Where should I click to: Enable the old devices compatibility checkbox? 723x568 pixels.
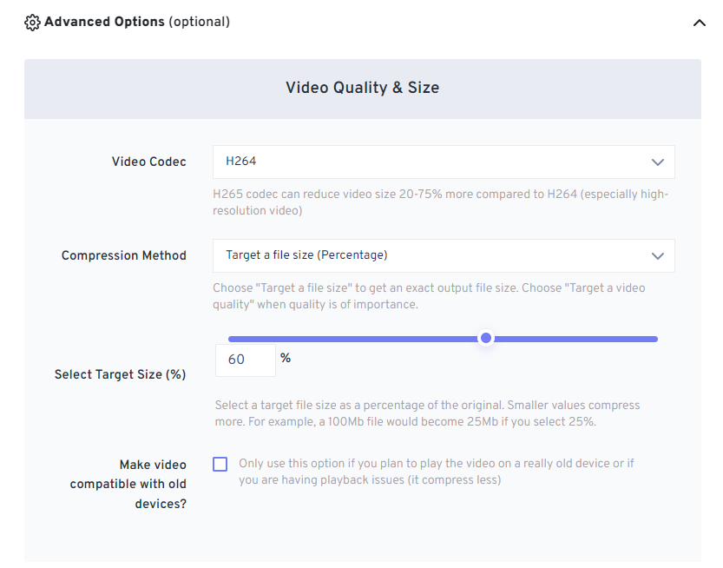(220, 464)
